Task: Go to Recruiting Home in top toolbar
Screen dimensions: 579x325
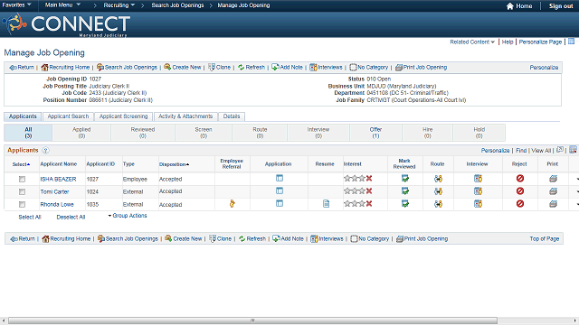Action: pyautogui.click(x=65, y=68)
